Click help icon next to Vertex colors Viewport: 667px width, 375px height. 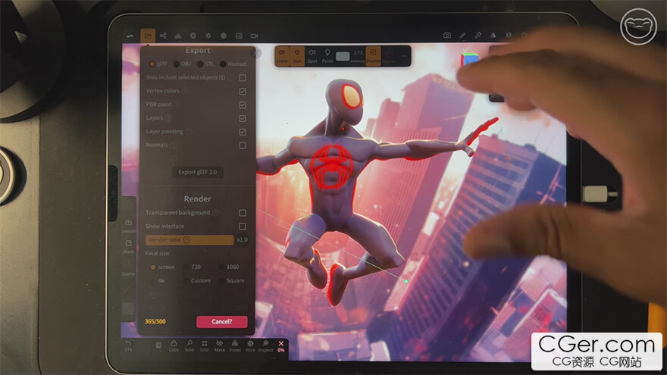185,91
